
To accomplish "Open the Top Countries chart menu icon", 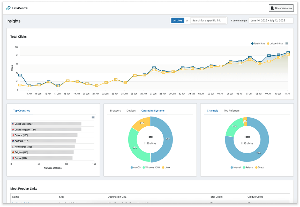I will 93,117.
